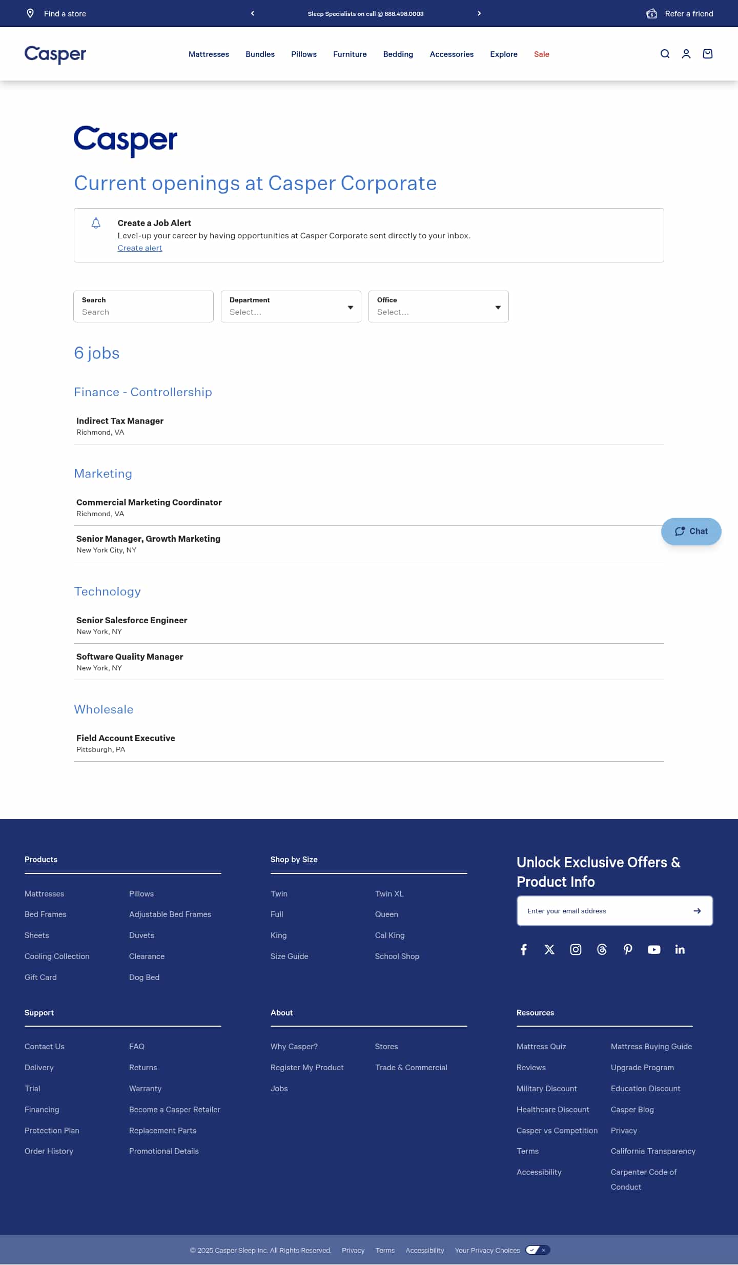Open Casper's Facebook page icon
The height and width of the screenshot is (1265, 738).
point(524,950)
